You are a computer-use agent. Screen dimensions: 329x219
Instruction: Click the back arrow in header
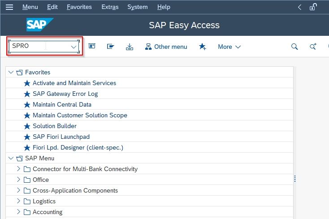coord(299,7)
